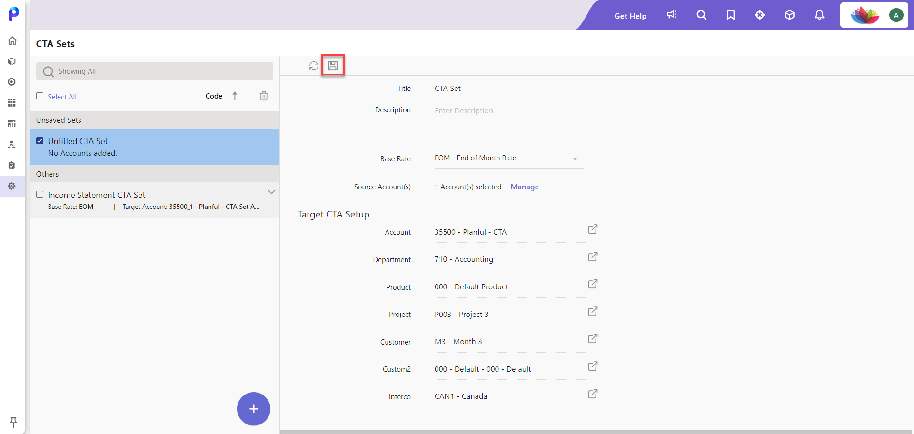
Task: Click the save disk icon
Action: tap(333, 66)
